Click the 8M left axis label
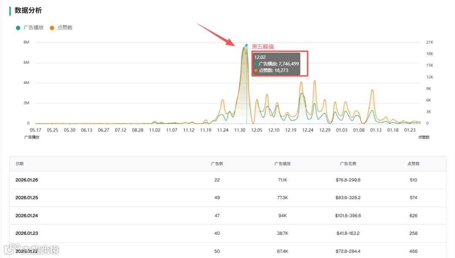The height and width of the screenshot is (258, 455). (x=26, y=43)
